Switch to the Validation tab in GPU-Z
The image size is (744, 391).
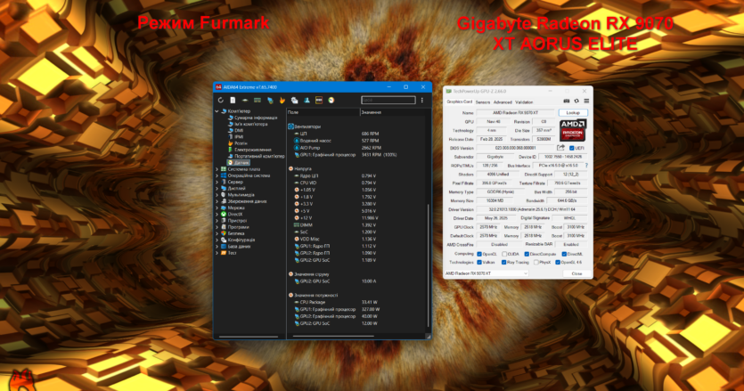point(524,102)
